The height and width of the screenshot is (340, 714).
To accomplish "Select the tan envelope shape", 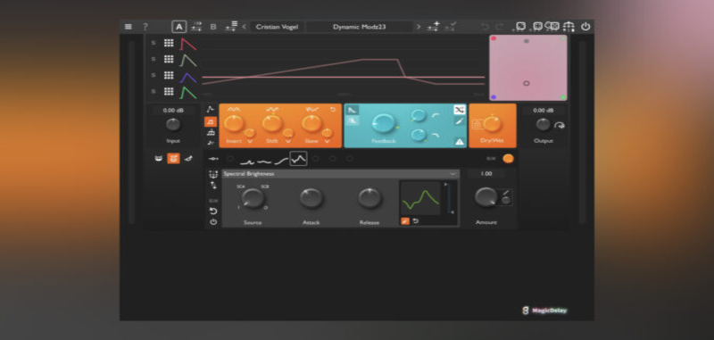I will (188, 60).
